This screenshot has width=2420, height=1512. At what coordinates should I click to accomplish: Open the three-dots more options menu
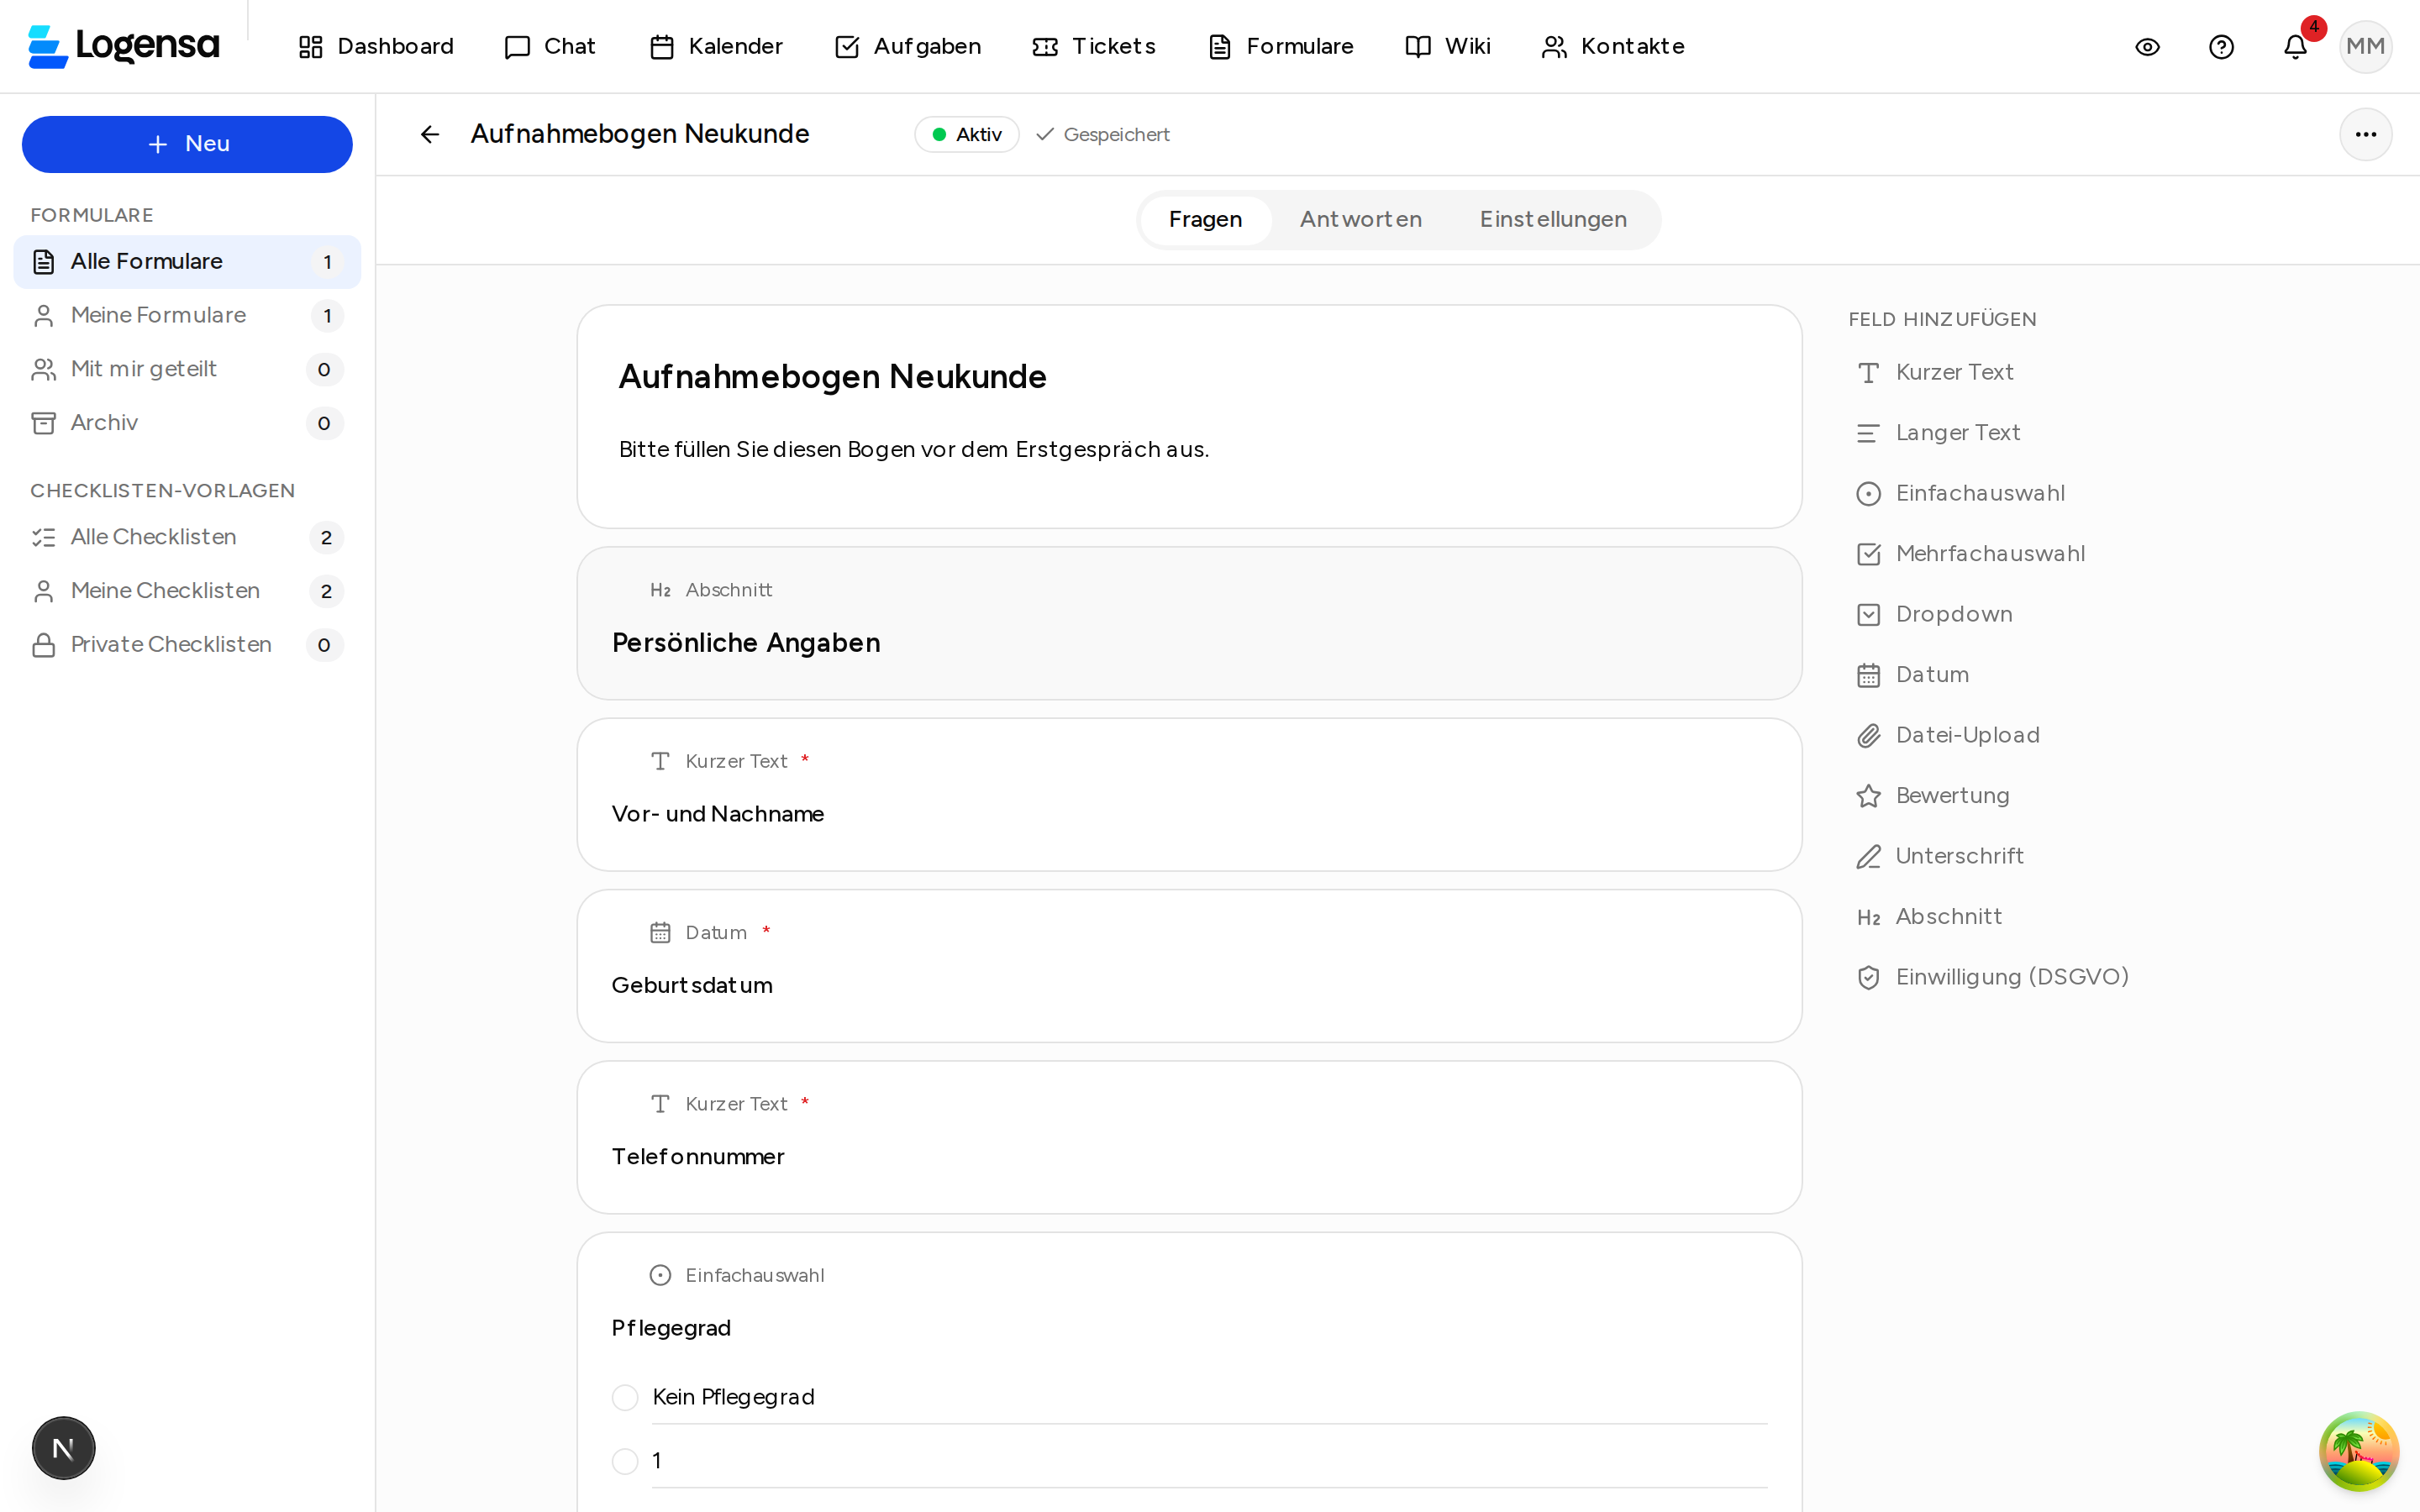(x=2365, y=134)
